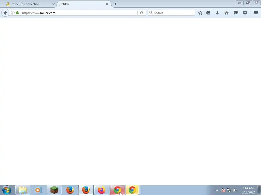
Task: Open a new tab with plus button
Action: [x=115, y=4]
